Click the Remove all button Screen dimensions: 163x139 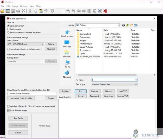coord(95,96)
